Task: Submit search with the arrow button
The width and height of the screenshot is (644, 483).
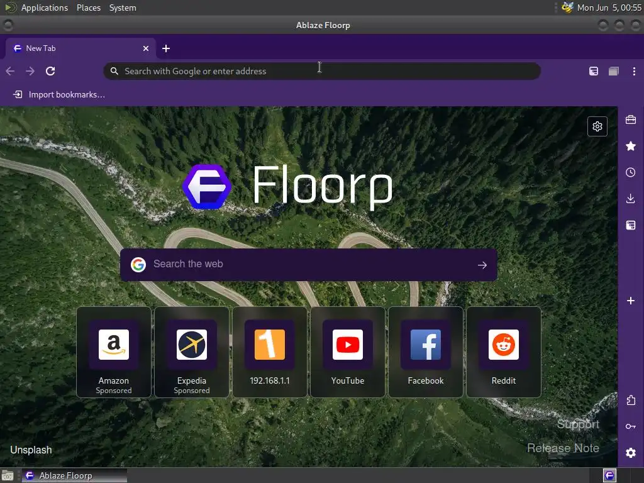Action: tap(482, 265)
